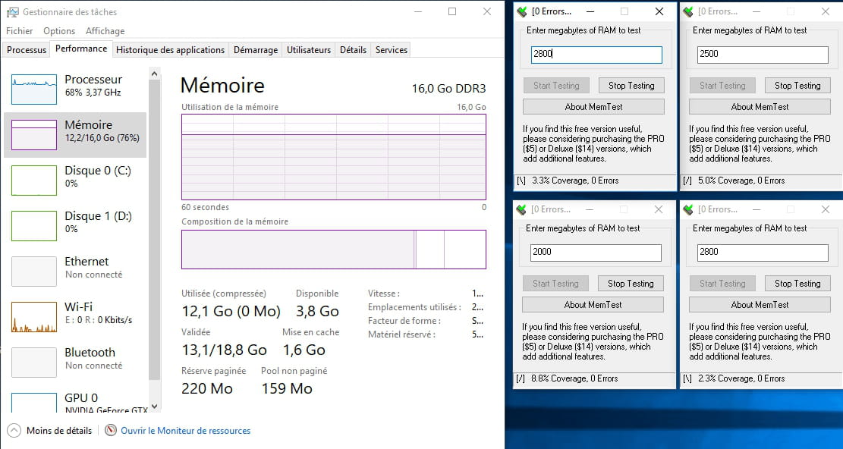Viewport: 843px width, 449px height.
Task: Switch to the Démarrage tab
Action: pyautogui.click(x=256, y=50)
